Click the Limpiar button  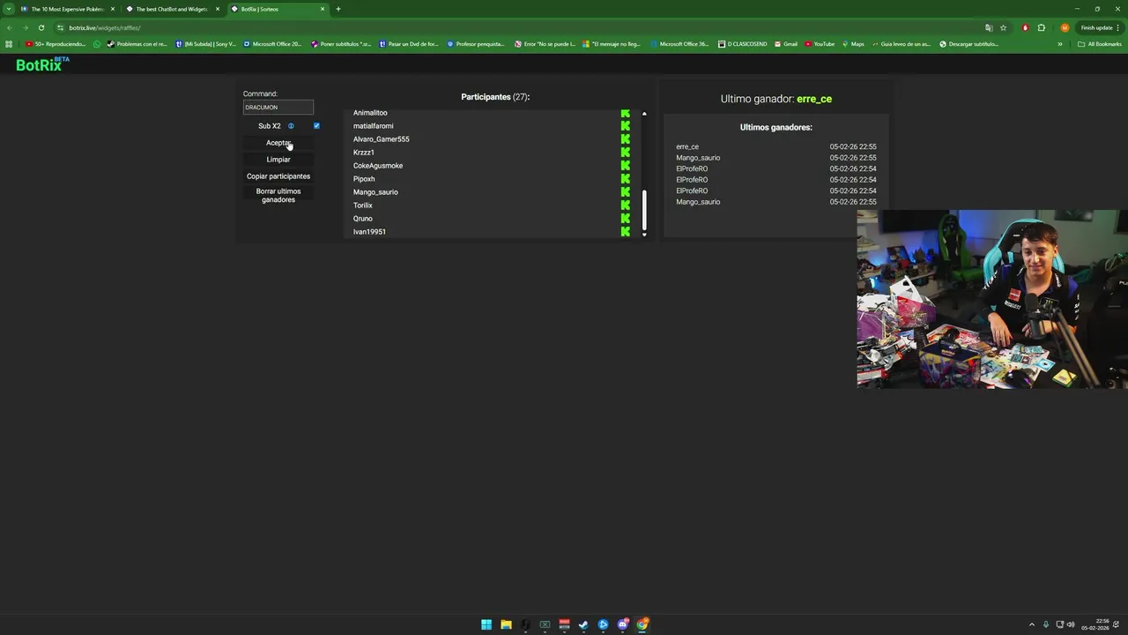coord(278,160)
